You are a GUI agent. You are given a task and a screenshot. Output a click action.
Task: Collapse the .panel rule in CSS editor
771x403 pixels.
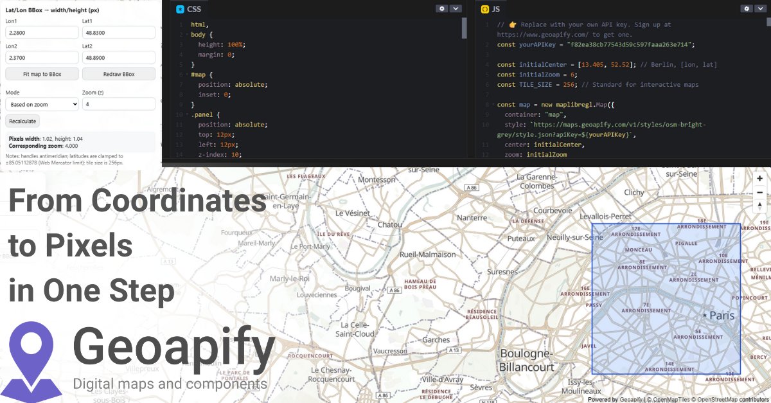pyautogui.click(x=186, y=114)
